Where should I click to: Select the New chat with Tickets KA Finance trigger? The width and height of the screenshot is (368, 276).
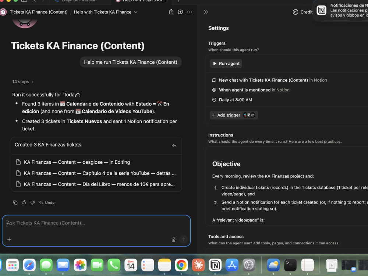(269, 80)
